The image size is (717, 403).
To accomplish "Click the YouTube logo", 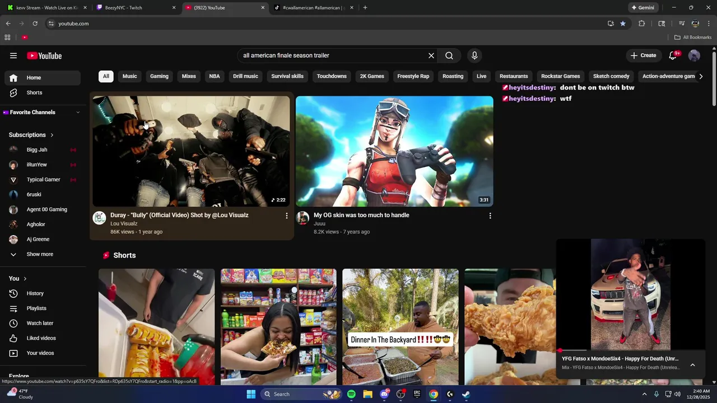I will 44,55.
